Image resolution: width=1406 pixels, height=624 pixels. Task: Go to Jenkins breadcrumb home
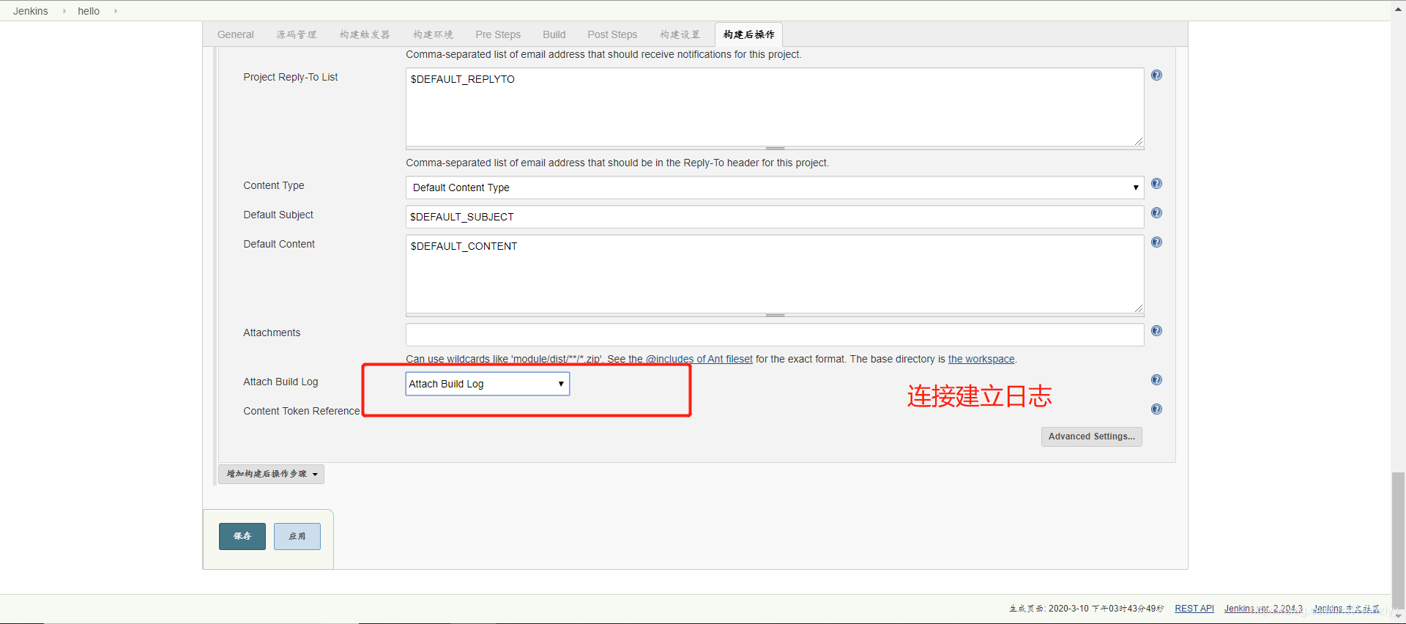coord(31,11)
